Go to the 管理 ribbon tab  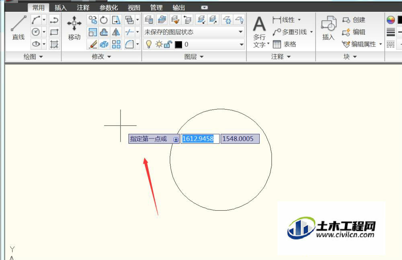tap(156, 8)
